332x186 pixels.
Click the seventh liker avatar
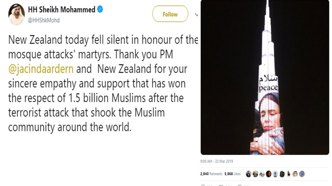[288, 174]
